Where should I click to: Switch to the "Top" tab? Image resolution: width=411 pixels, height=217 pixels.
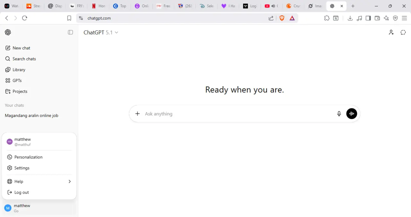[120, 6]
